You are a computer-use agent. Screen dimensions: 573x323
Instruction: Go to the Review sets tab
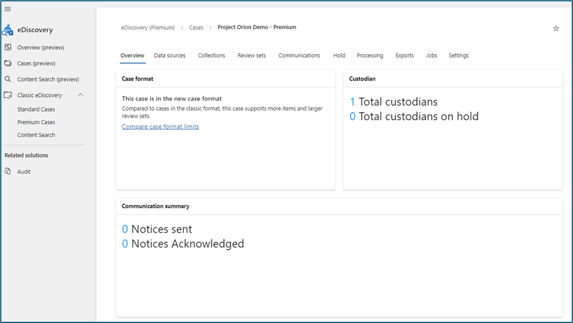click(251, 56)
